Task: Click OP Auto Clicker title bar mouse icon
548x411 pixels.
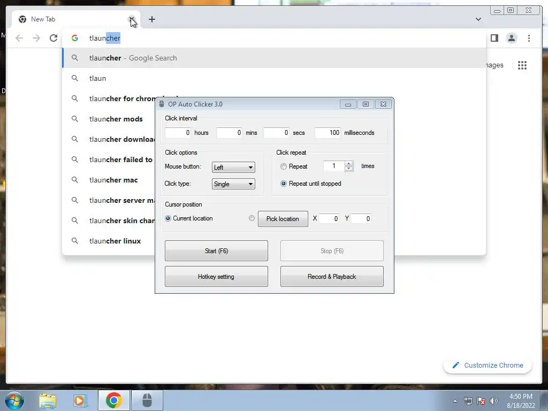Action: [162, 104]
